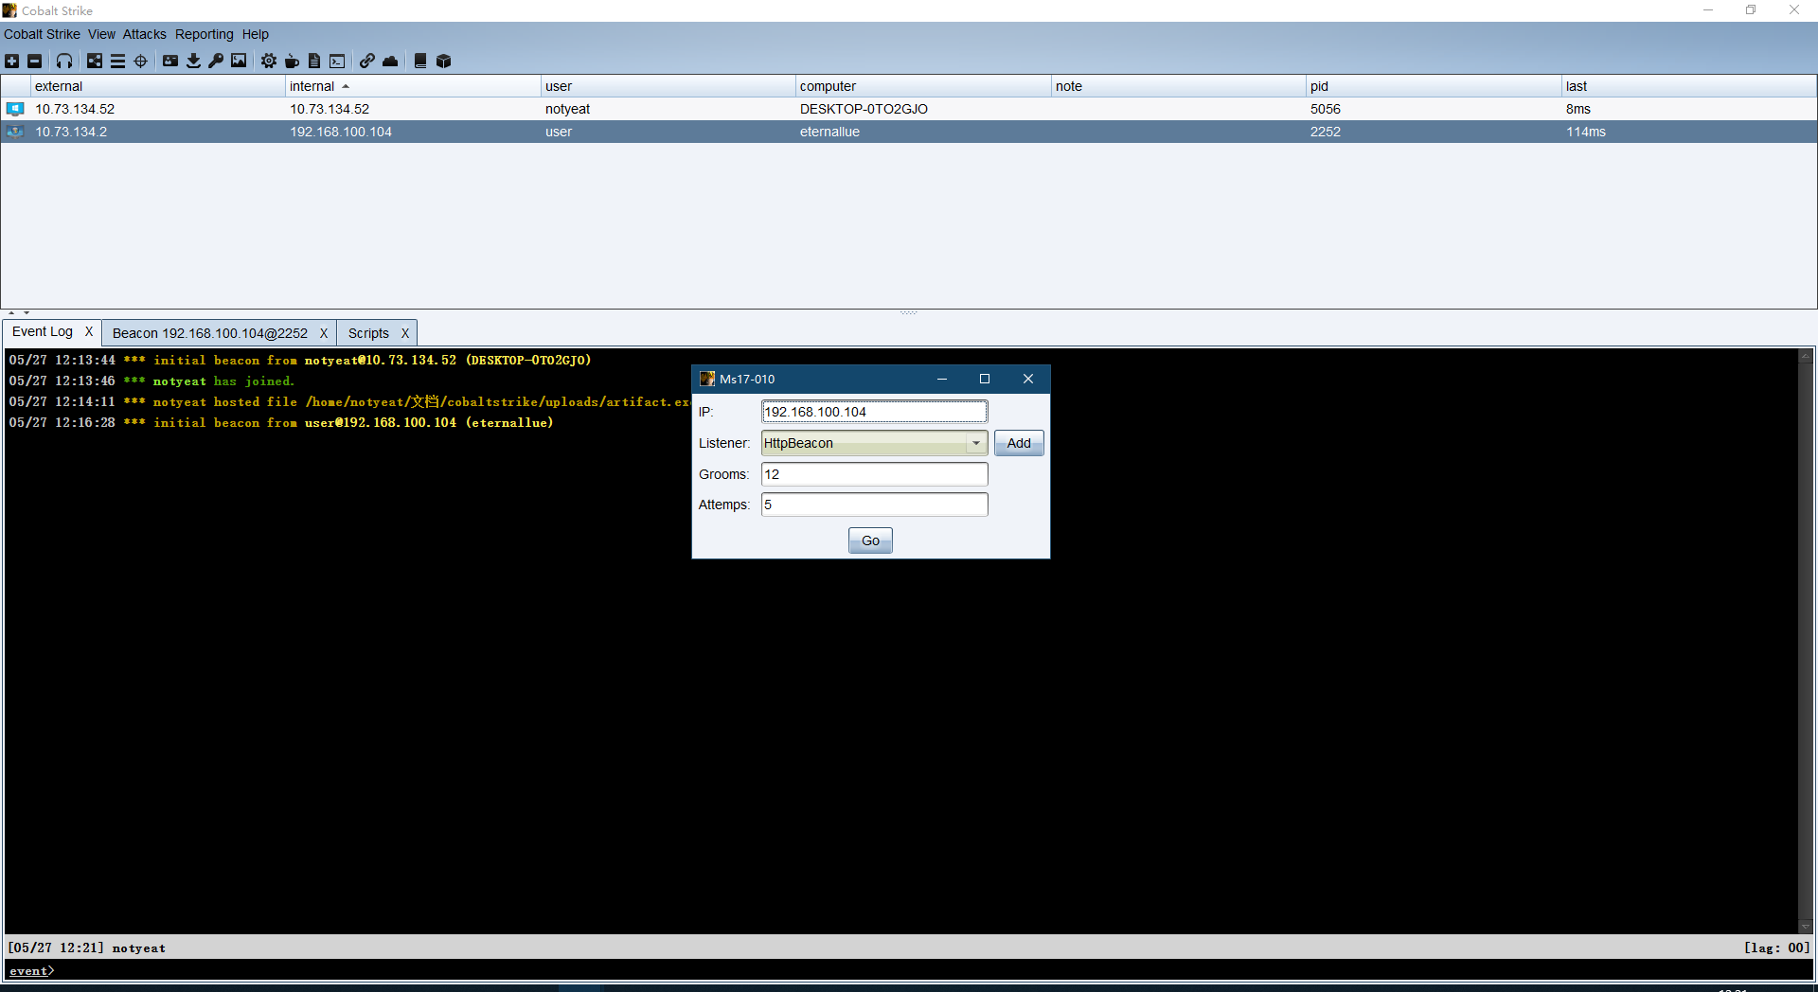This screenshot has height=992, width=1818.
Task: Close the Event Log tab
Action: click(x=89, y=331)
